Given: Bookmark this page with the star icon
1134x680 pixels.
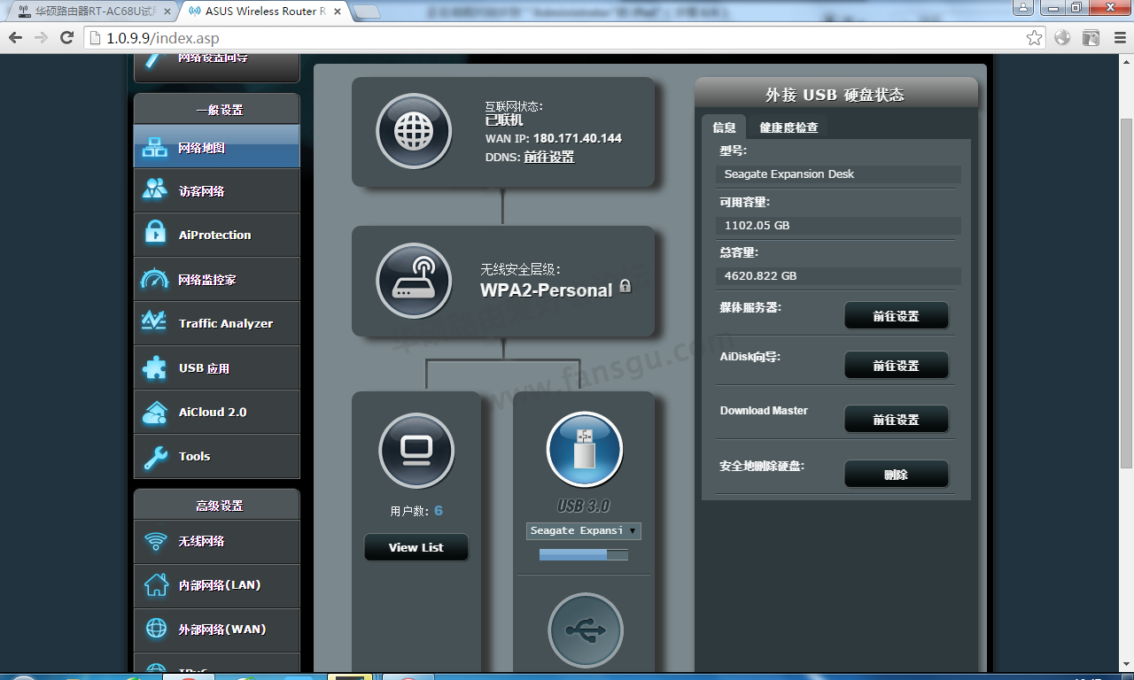Looking at the screenshot, I should pyautogui.click(x=1034, y=38).
